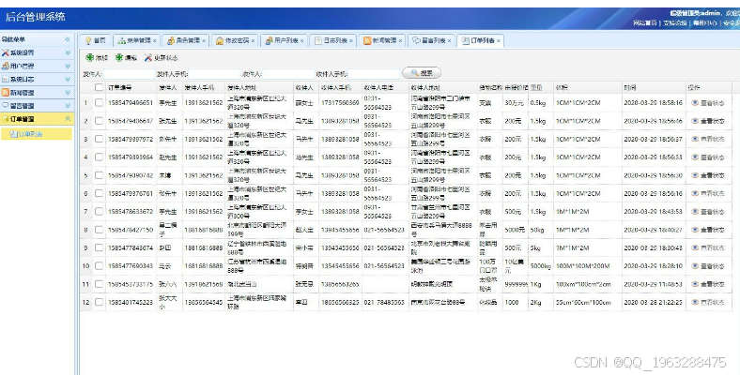740x375 pixels.
Task: Switch to the 留言列表 tab
Action: [429, 41]
